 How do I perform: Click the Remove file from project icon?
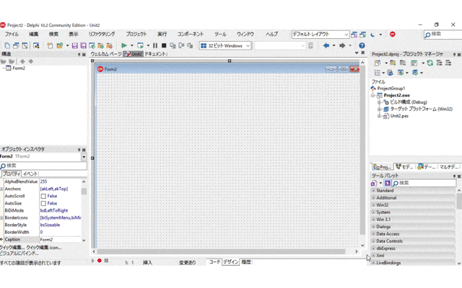click(x=109, y=45)
